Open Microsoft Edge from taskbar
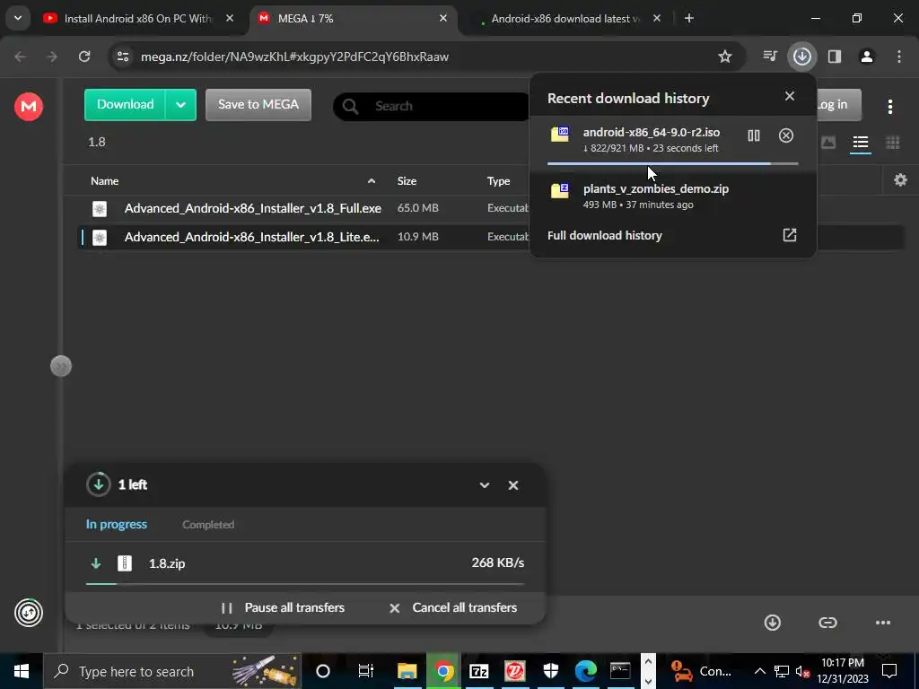Screen dimensions: 919x689 585,671
